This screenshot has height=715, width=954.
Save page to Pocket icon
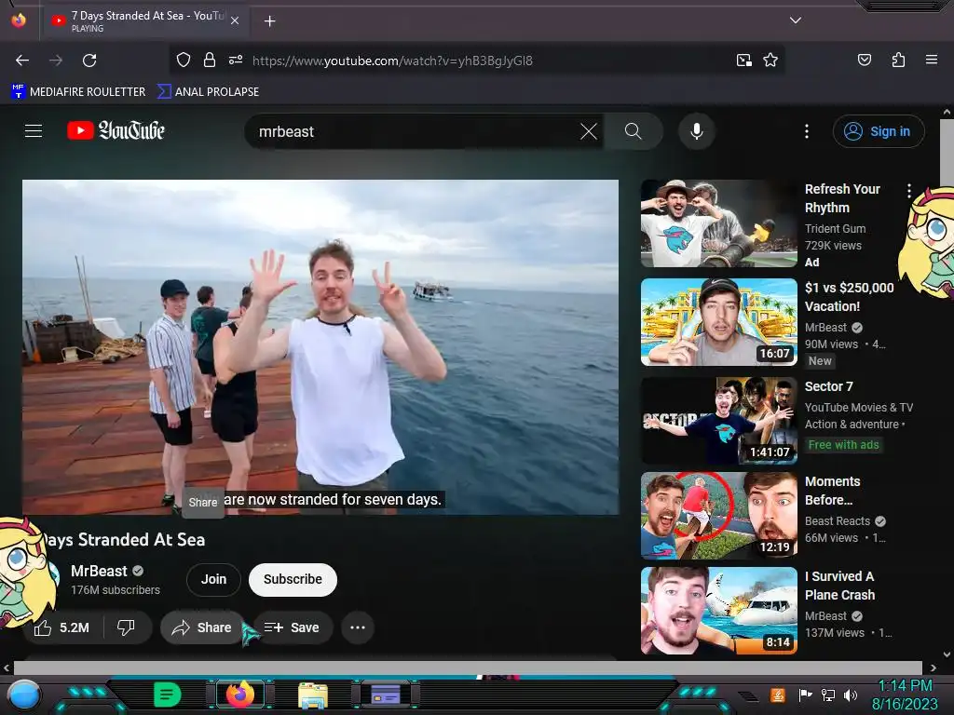tap(864, 60)
